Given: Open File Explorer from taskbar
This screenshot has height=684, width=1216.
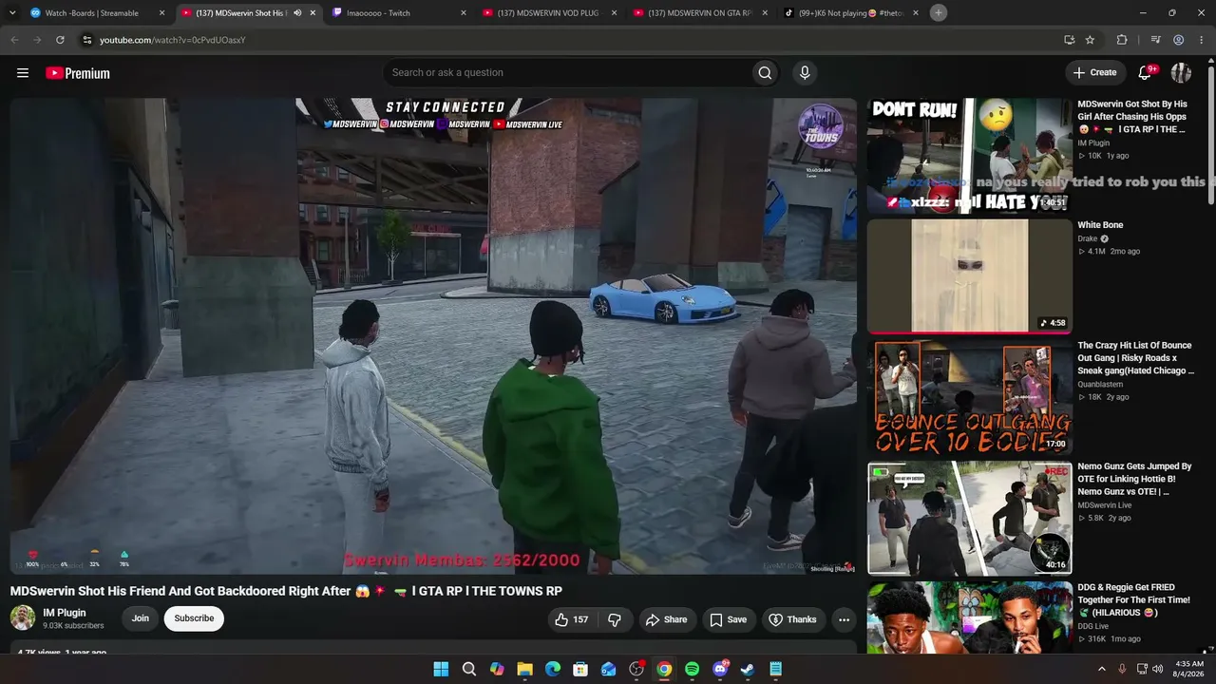Looking at the screenshot, I should pyautogui.click(x=524, y=669).
